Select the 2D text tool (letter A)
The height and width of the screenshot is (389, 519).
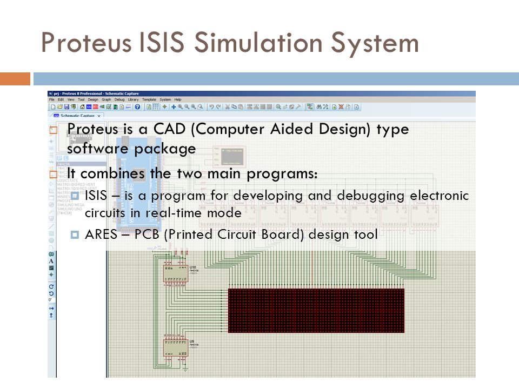pyautogui.click(x=51, y=261)
